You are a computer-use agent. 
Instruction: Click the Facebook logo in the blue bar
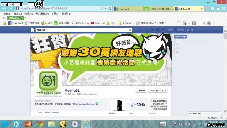tap(32, 30)
